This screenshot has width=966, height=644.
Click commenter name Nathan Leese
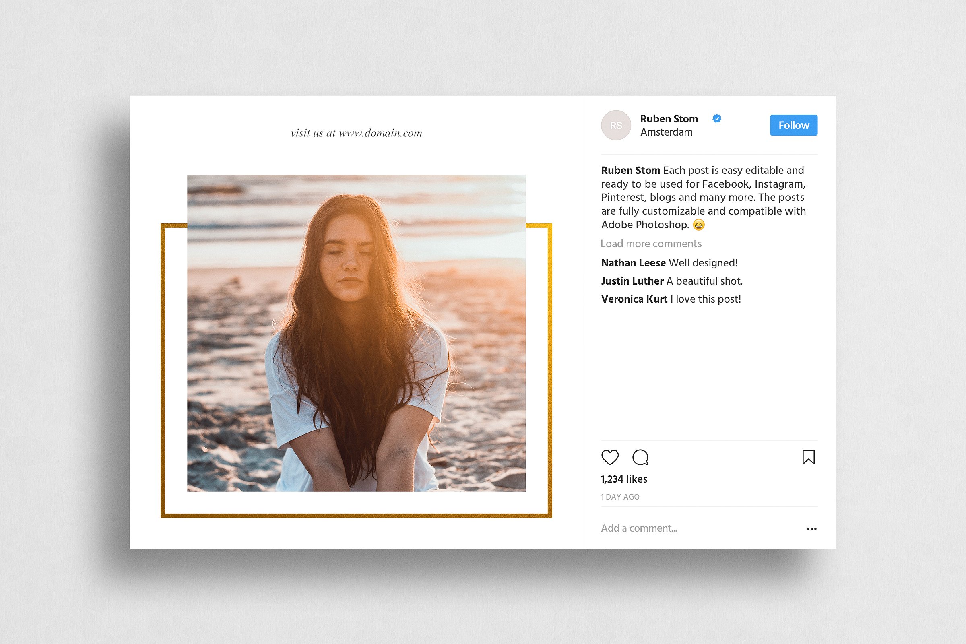point(633,262)
